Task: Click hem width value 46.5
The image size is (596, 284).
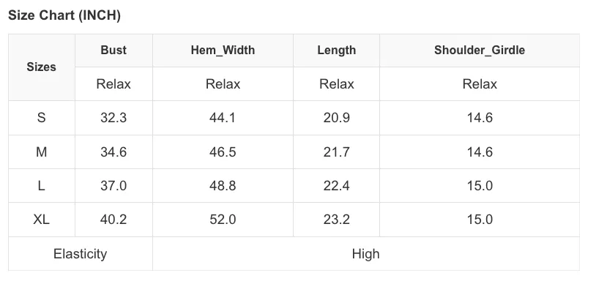Action: tap(223, 152)
